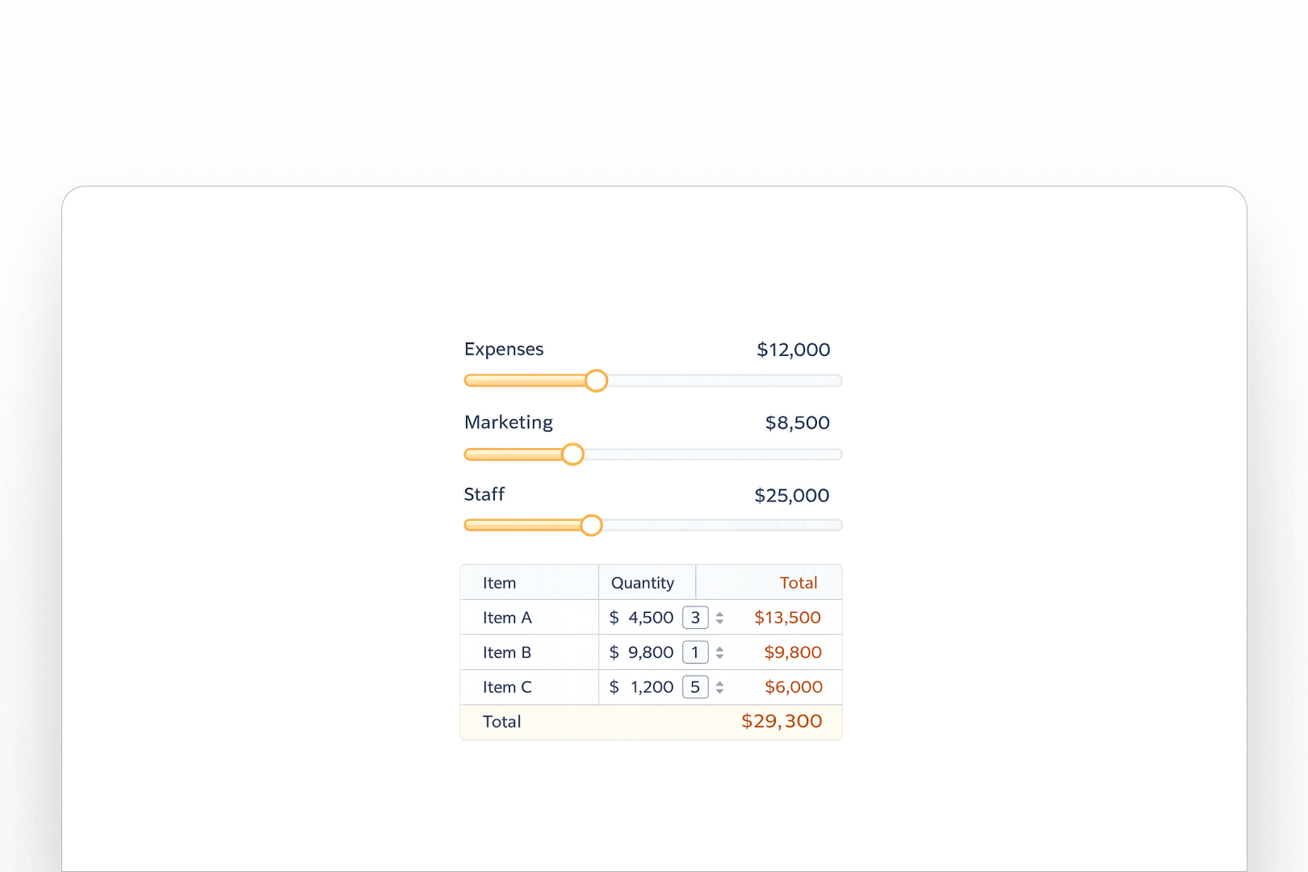The image size is (1308, 872).
Task: Increase Item C quantity using up arrow
Action: coord(719,684)
